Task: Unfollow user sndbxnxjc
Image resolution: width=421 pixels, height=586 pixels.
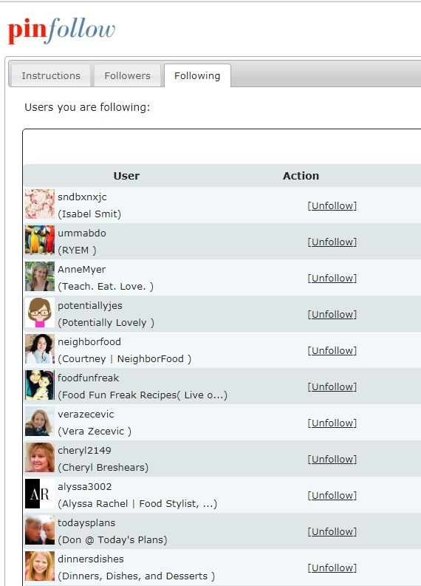Action: (332, 205)
